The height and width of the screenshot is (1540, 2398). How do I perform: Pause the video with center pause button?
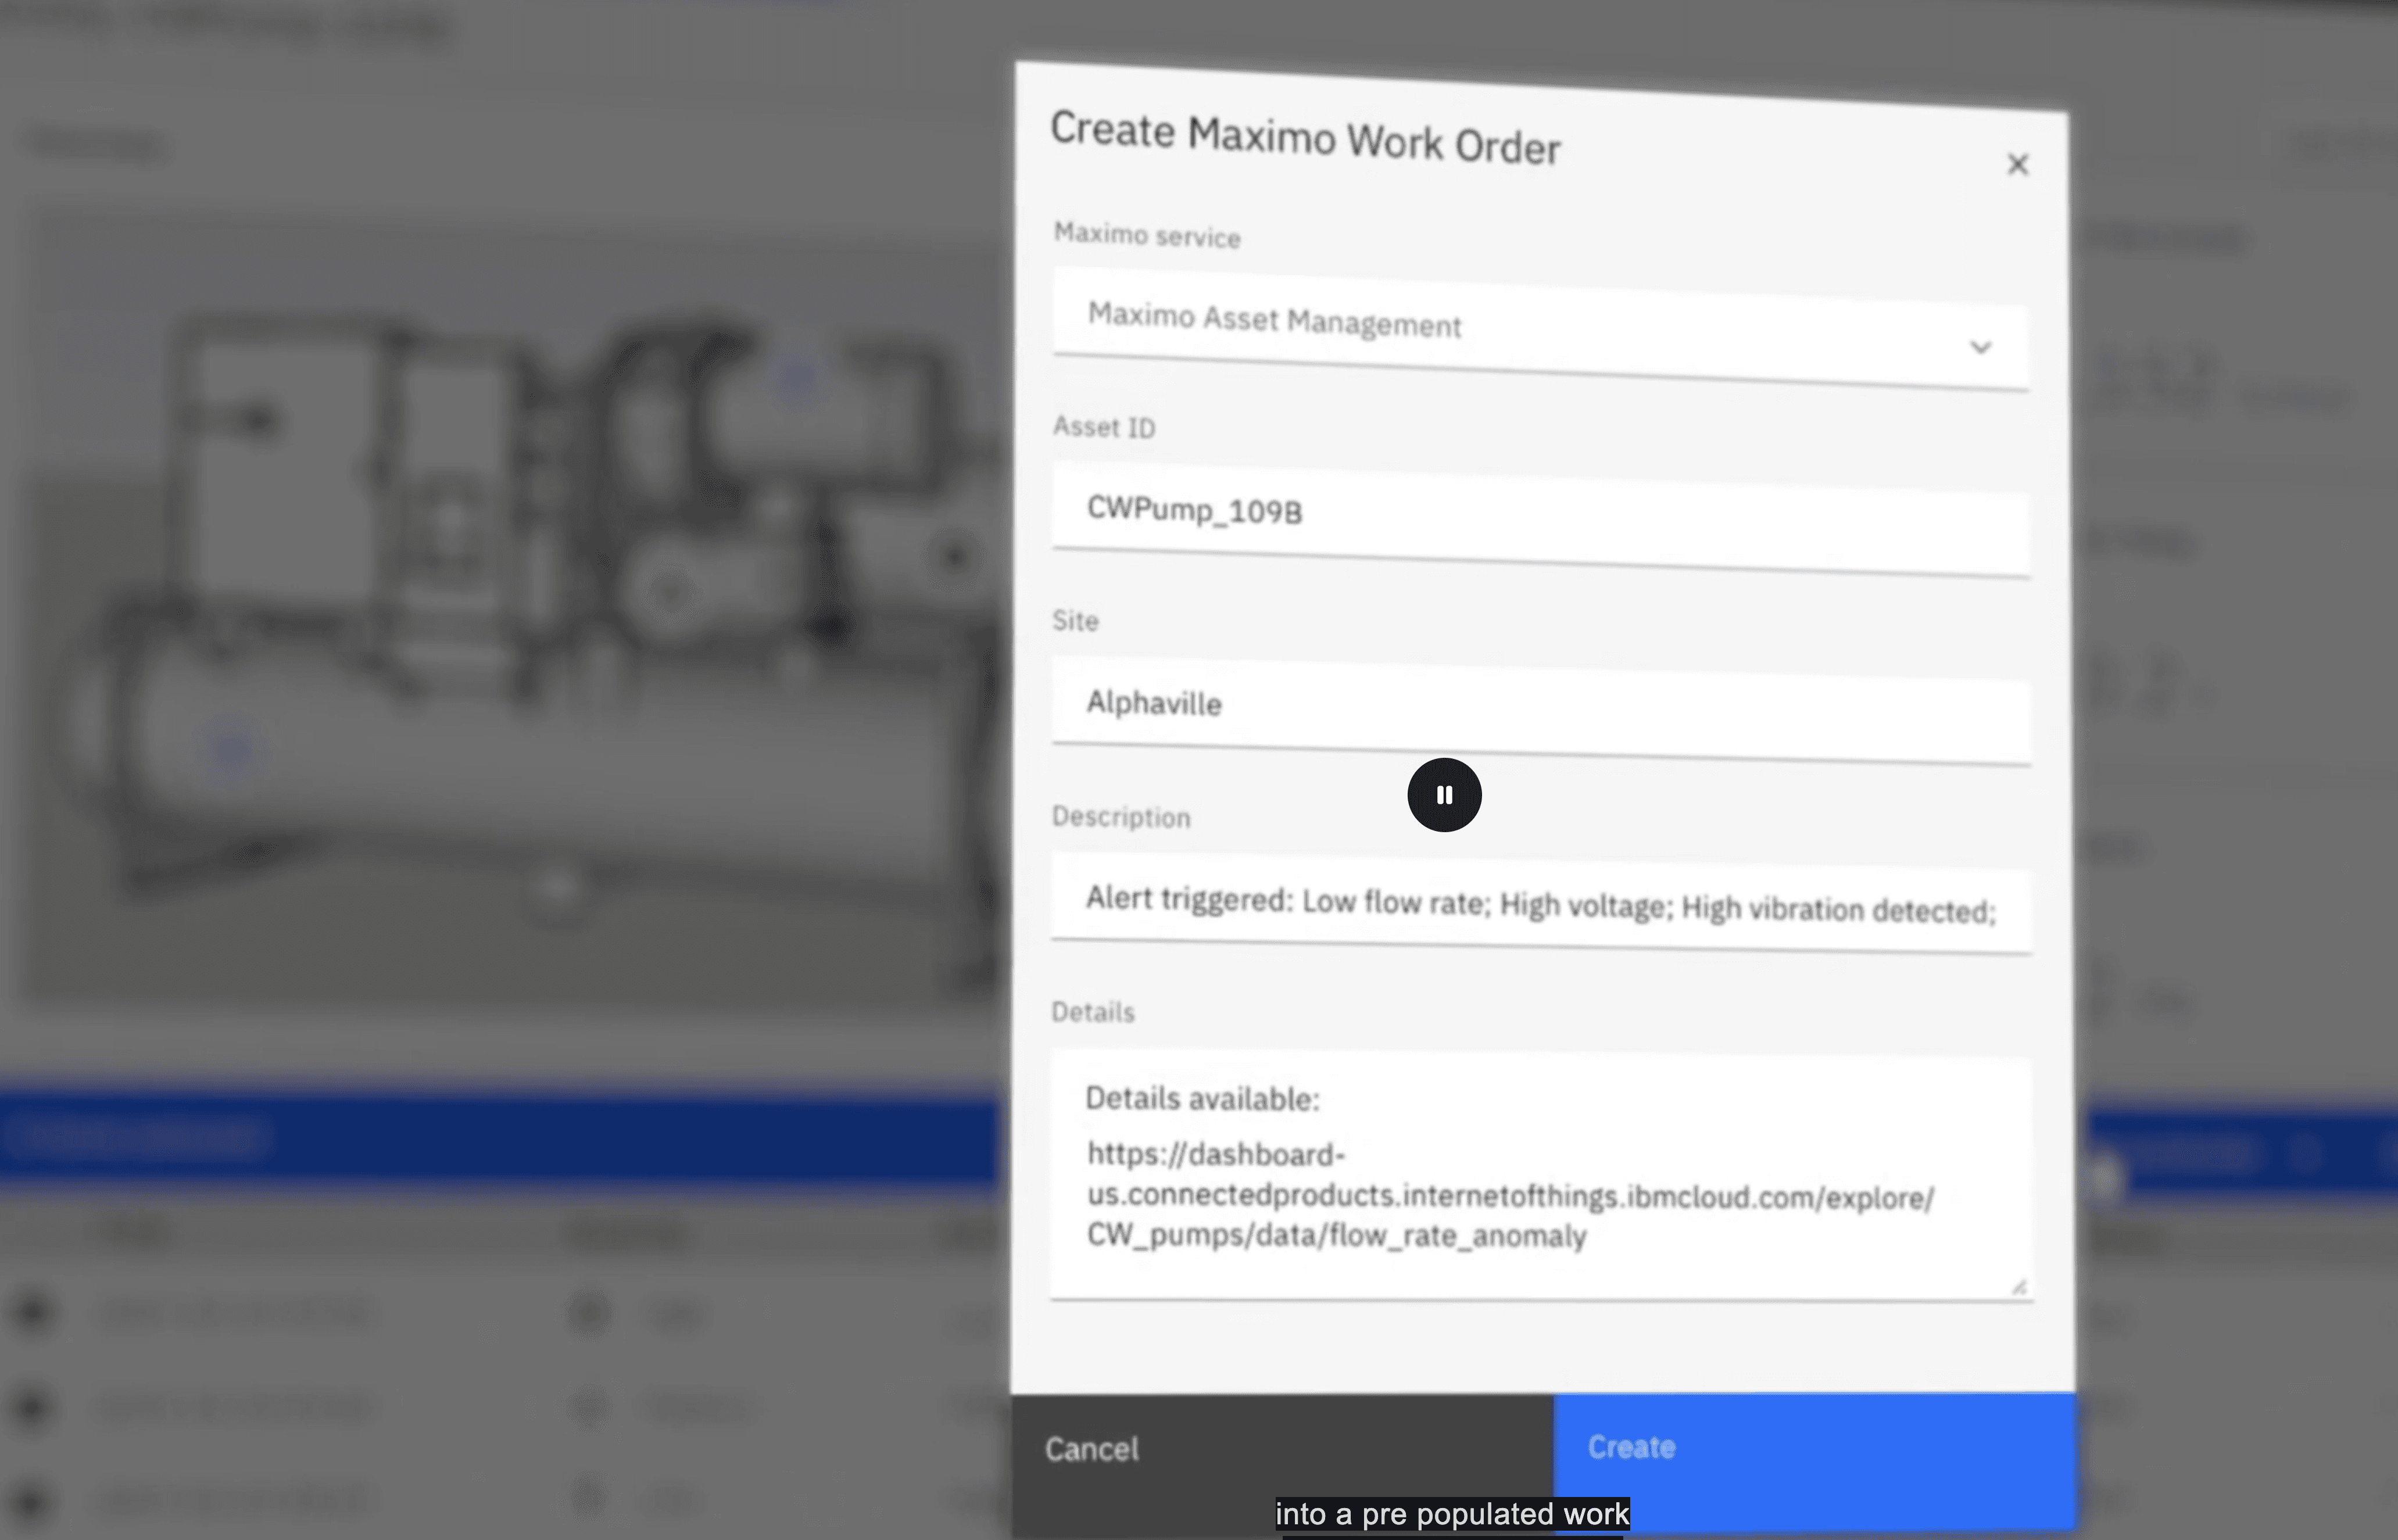(x=1443, y=795)
